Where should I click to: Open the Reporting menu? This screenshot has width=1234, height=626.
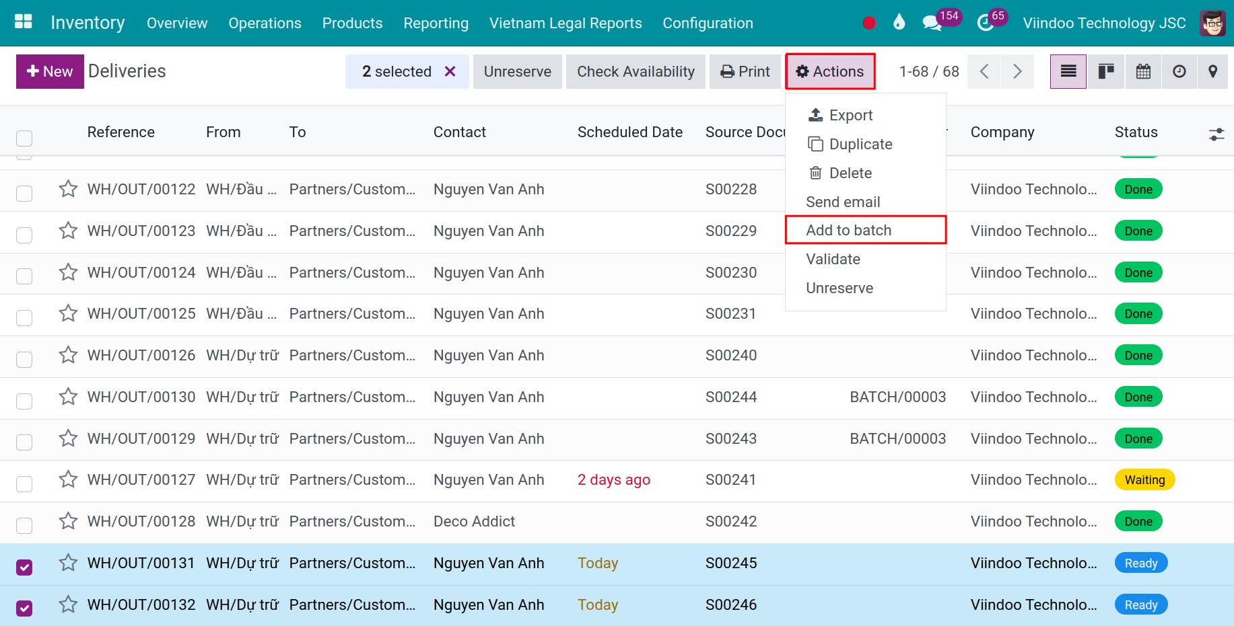[436, 23]
